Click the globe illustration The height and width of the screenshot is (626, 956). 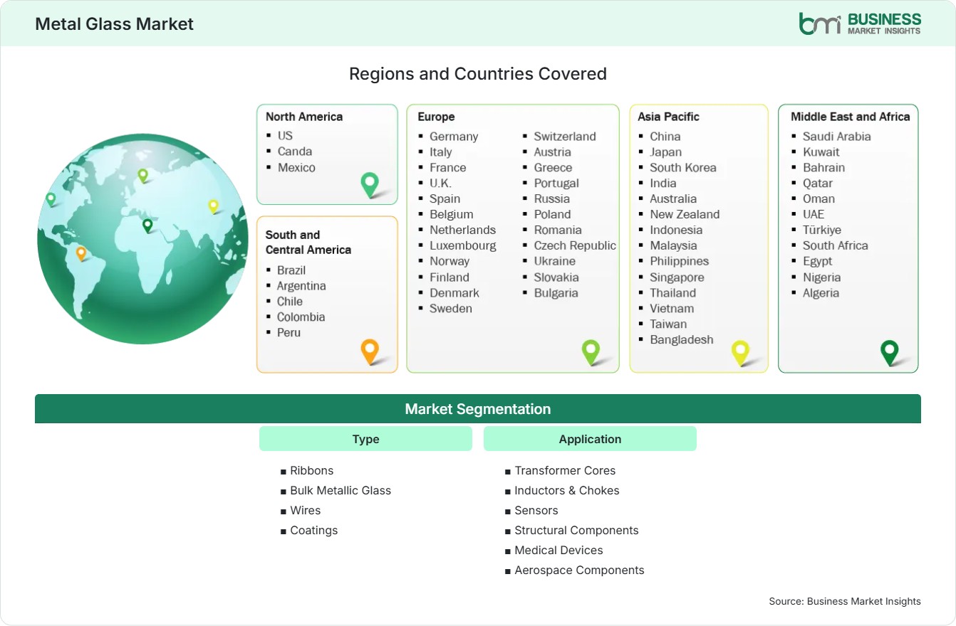(142, 239)
